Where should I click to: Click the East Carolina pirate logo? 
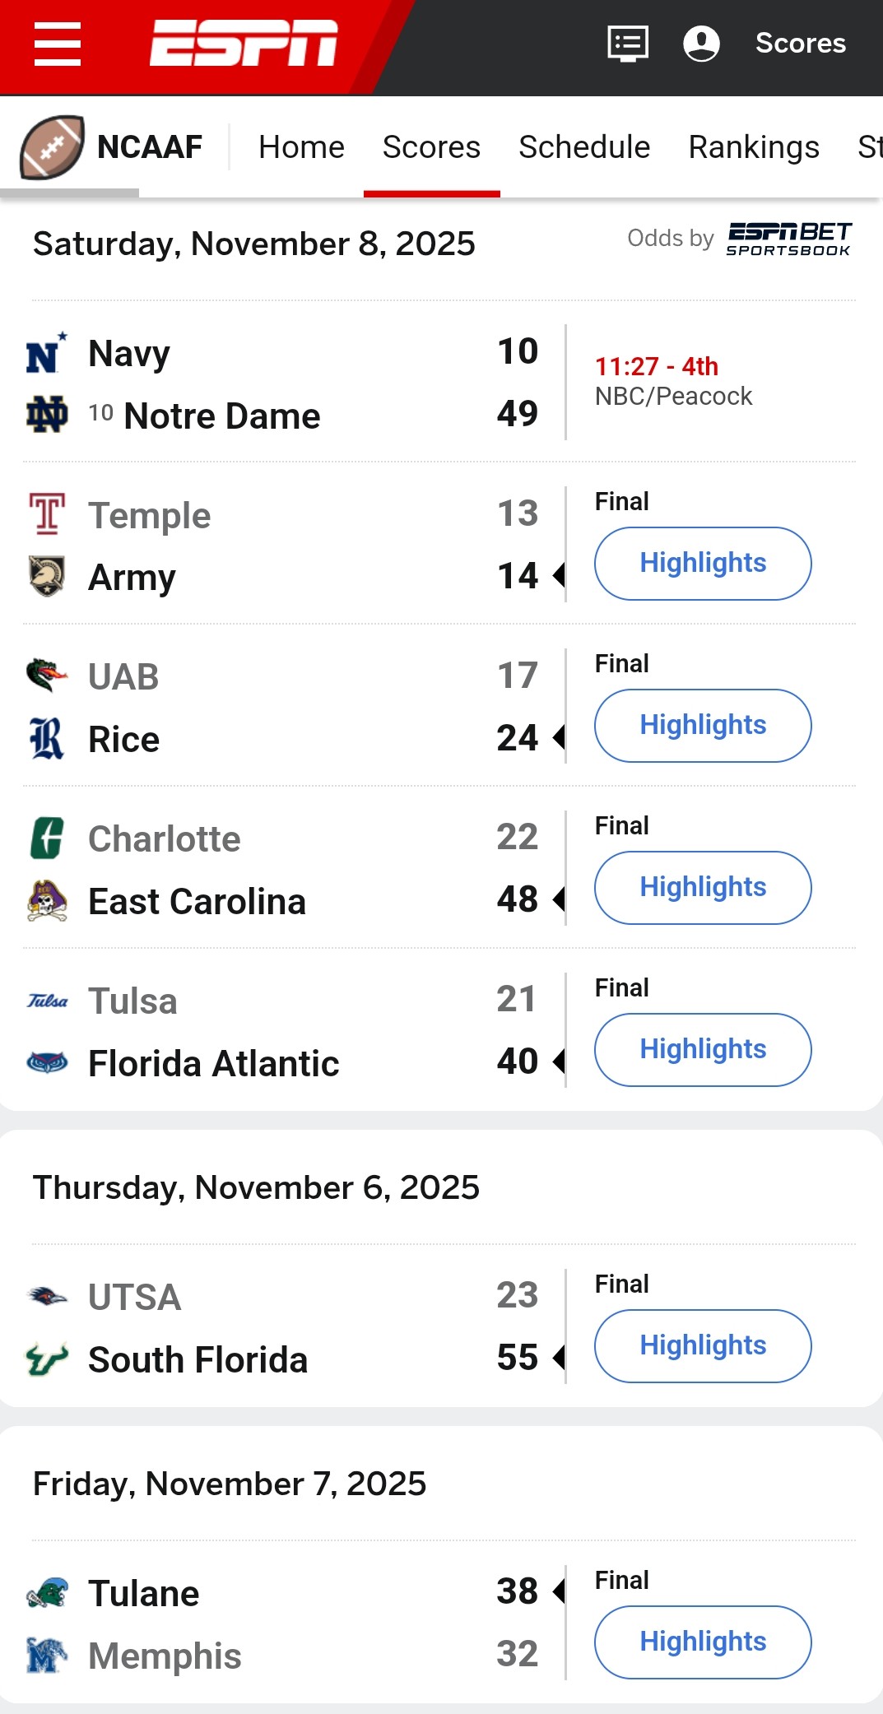tap(47, 901)
